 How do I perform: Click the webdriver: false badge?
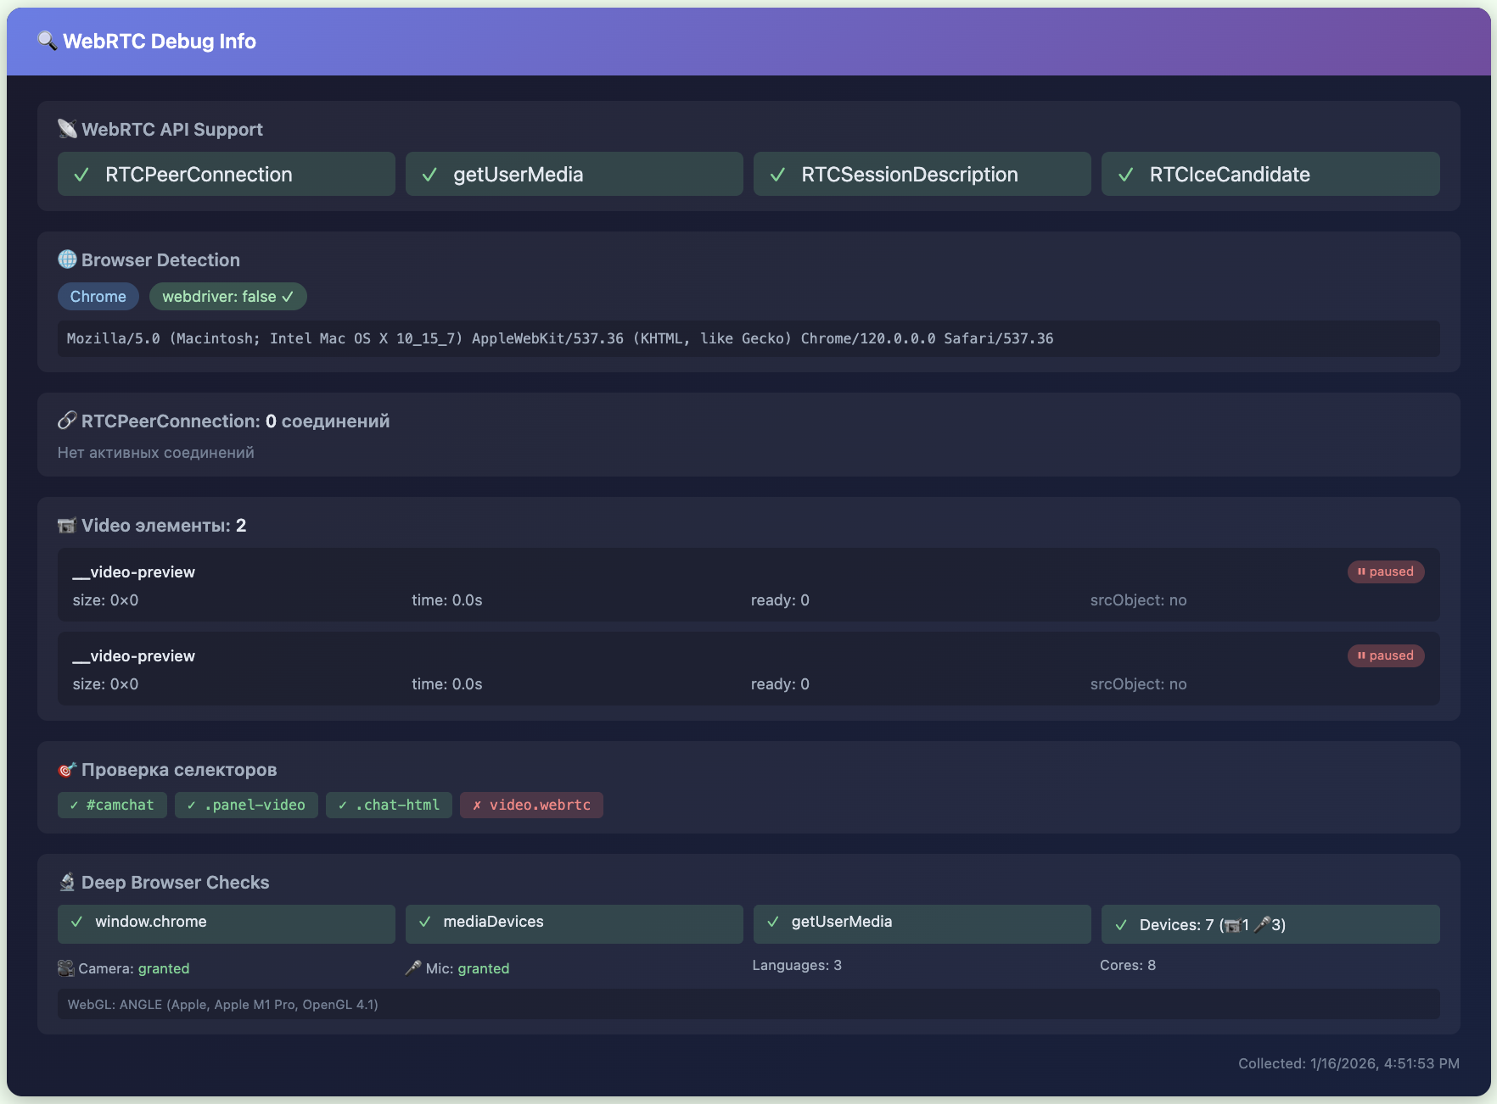coord(227,296)
